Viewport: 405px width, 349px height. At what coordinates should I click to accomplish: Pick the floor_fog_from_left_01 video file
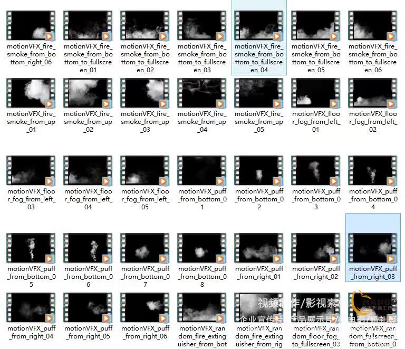point(316,93)
